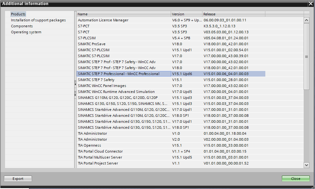The height and width of the screenshot is (189, 315).
Task: Sort by the Release column header
Action: coord(234,14)
